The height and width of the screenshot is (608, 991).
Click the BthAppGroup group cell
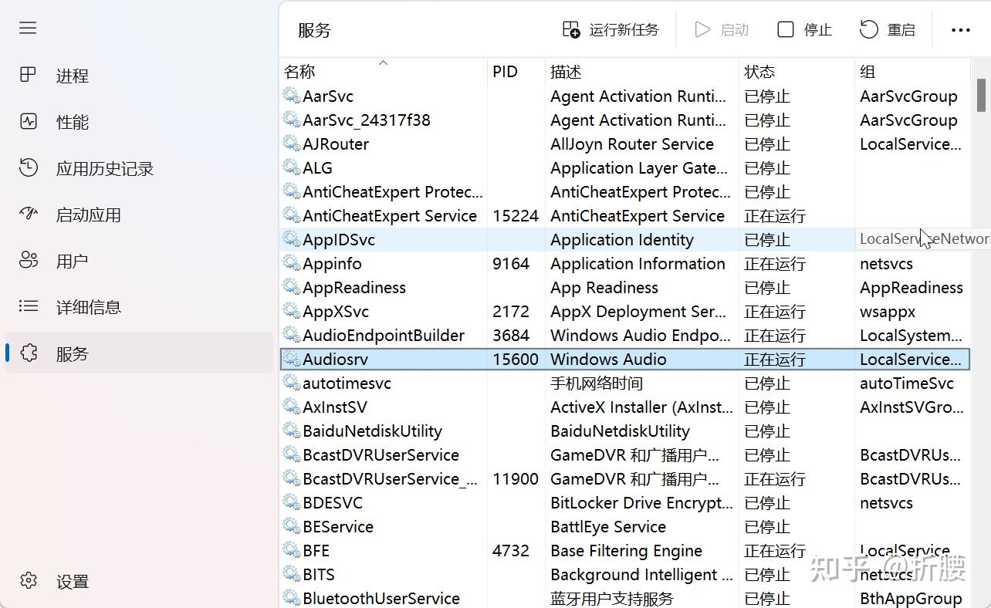[911, 599]
